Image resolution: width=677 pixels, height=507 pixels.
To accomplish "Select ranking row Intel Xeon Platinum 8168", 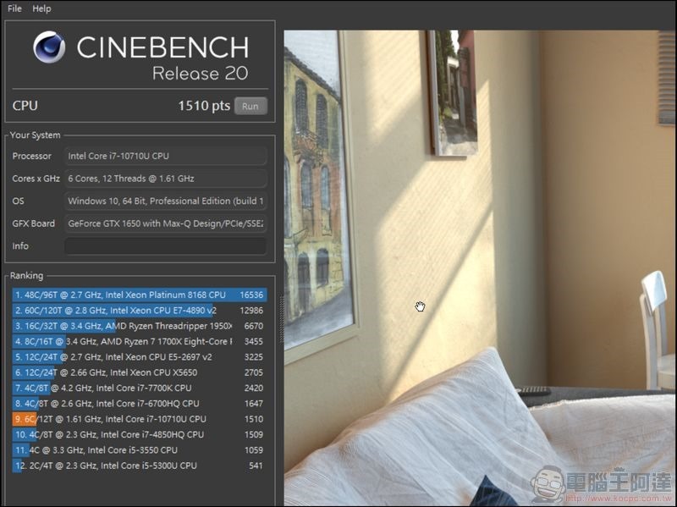I will pyautogui.click(x=140, y=295).
